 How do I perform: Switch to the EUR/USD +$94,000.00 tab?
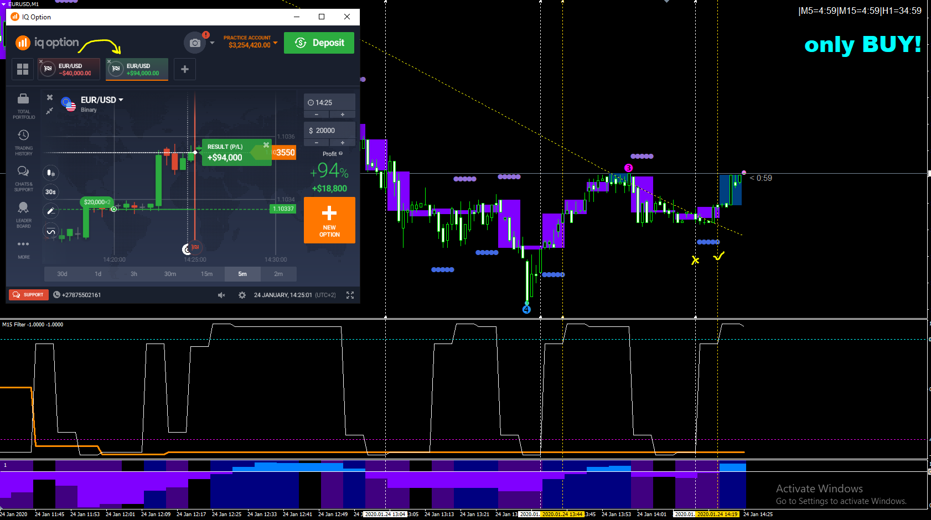pyautogui.click(x=137, y=69)
